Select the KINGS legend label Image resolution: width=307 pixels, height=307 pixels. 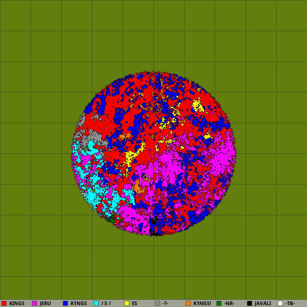17,304
